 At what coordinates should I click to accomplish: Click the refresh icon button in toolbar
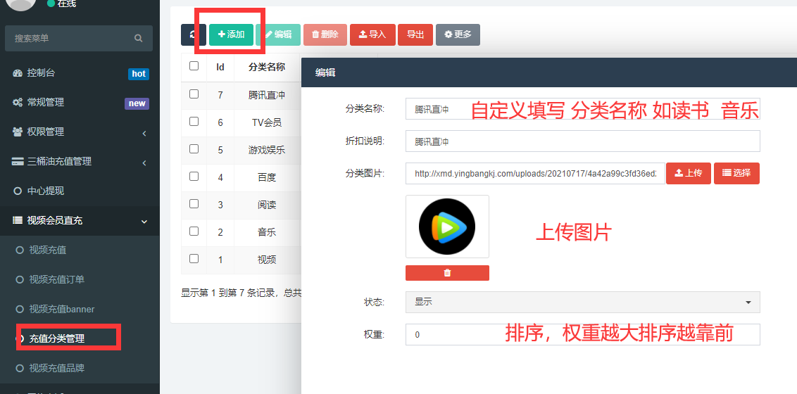point(193,34)
